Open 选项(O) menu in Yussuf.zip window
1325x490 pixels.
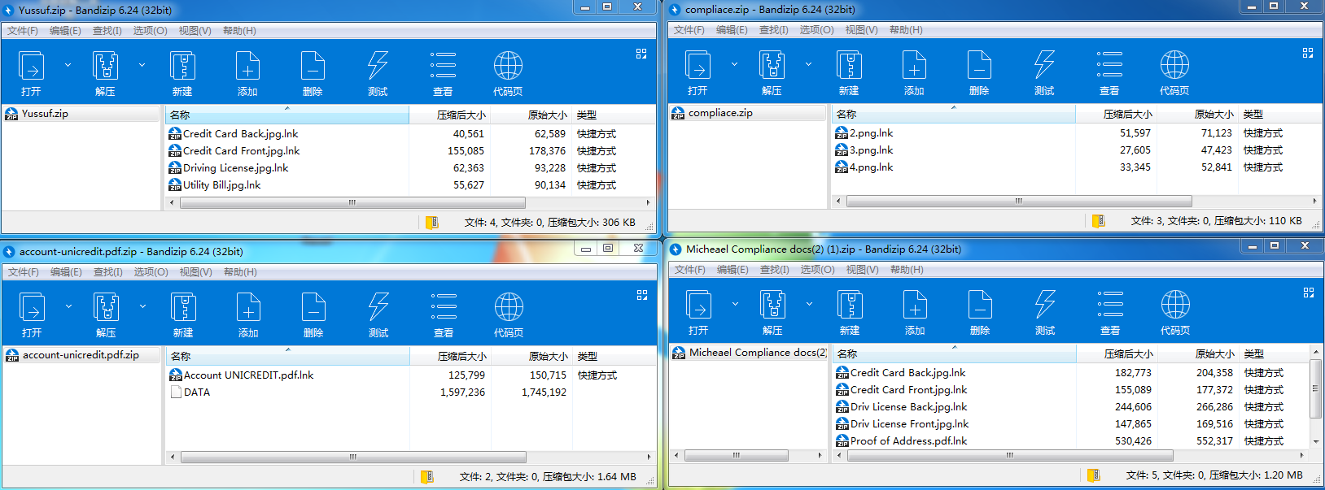tap(151, 31)
